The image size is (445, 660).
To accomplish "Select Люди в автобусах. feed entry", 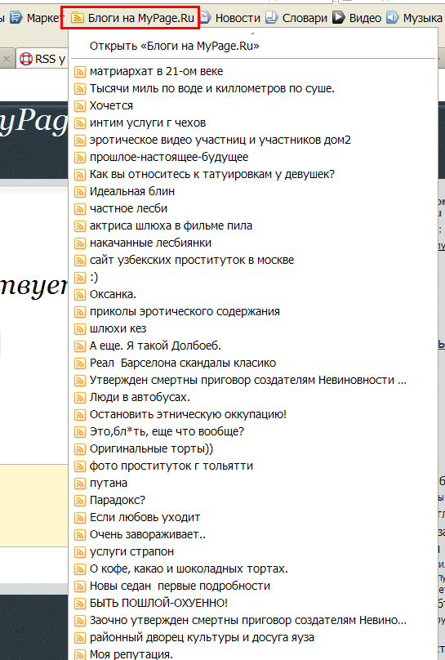I will (252, 397).
